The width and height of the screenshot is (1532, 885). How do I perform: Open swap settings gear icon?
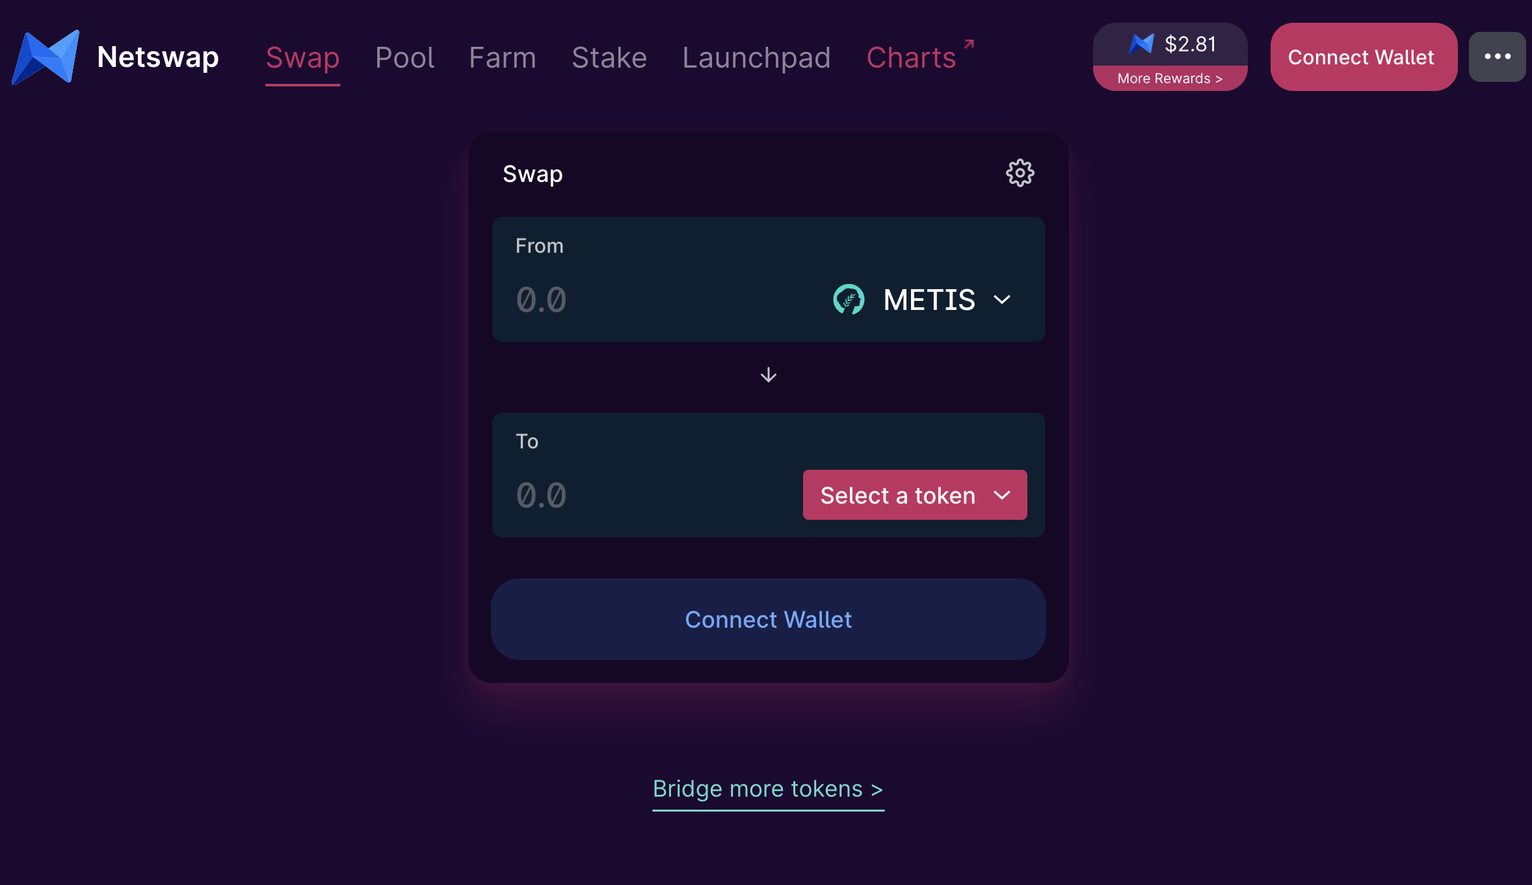click(1020, 173)
